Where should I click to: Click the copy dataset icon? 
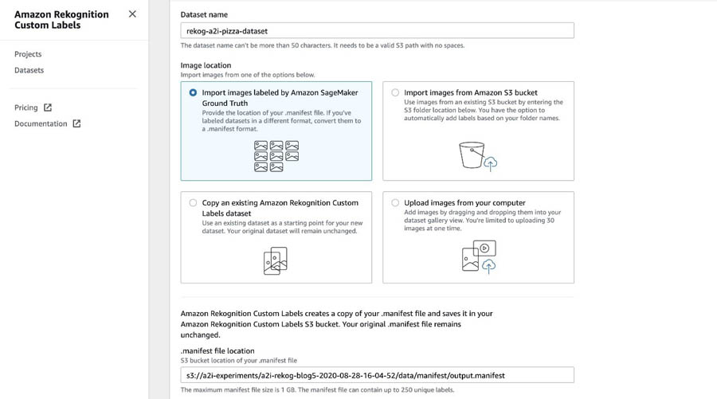[x=276, y=260]
